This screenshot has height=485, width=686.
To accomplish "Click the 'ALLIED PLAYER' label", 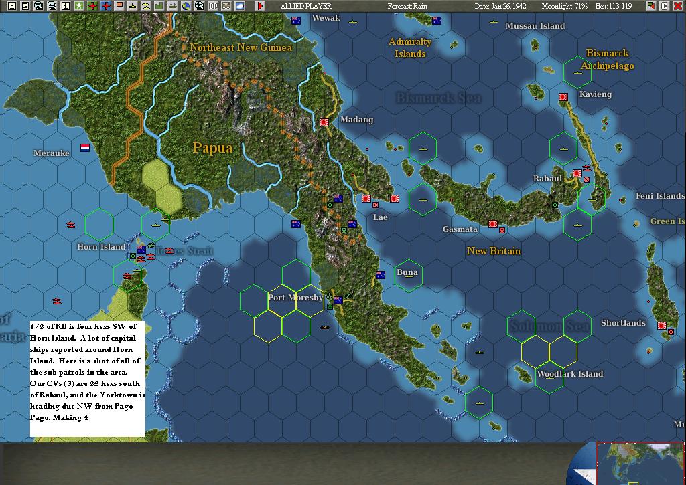I will point(305,6).
